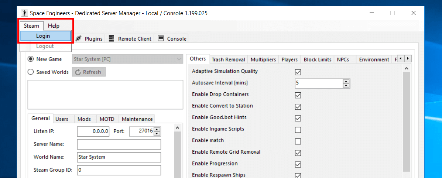Image resolution: width=442 pixels, height=178 pixels.
Task: Click the Plugins tab plug icon
Action: 79,38
